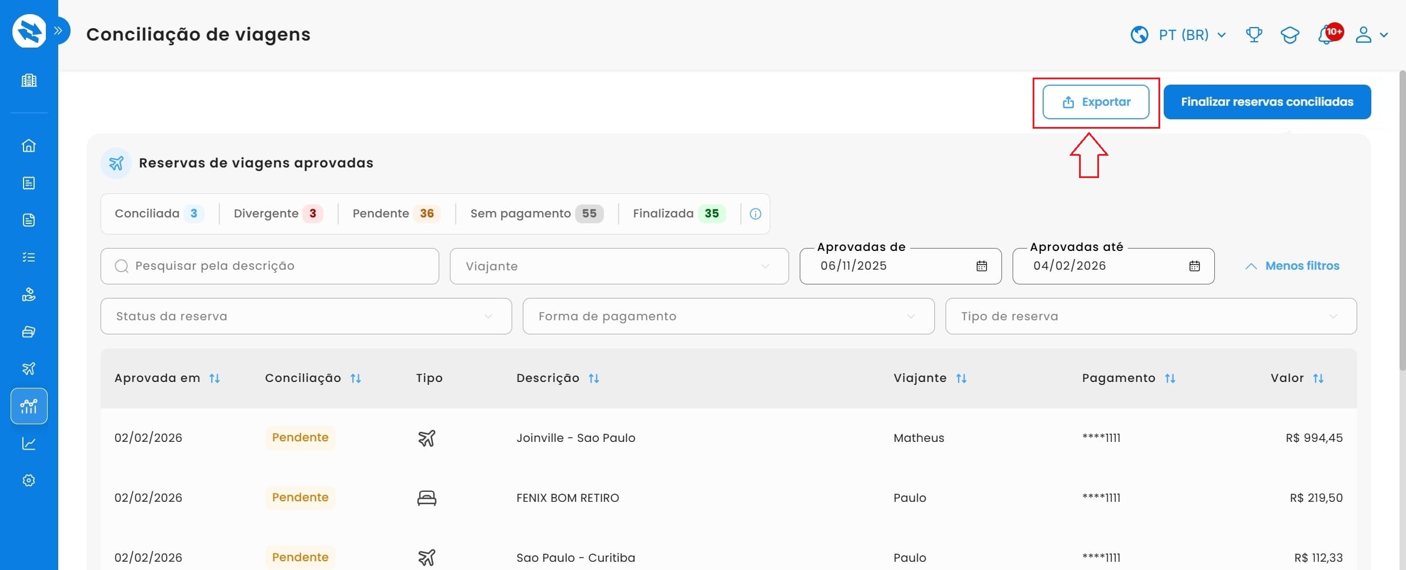Click the info icon beside Finalizada
Viewport: 1406px width, 570px height.
tap(756, 214)
